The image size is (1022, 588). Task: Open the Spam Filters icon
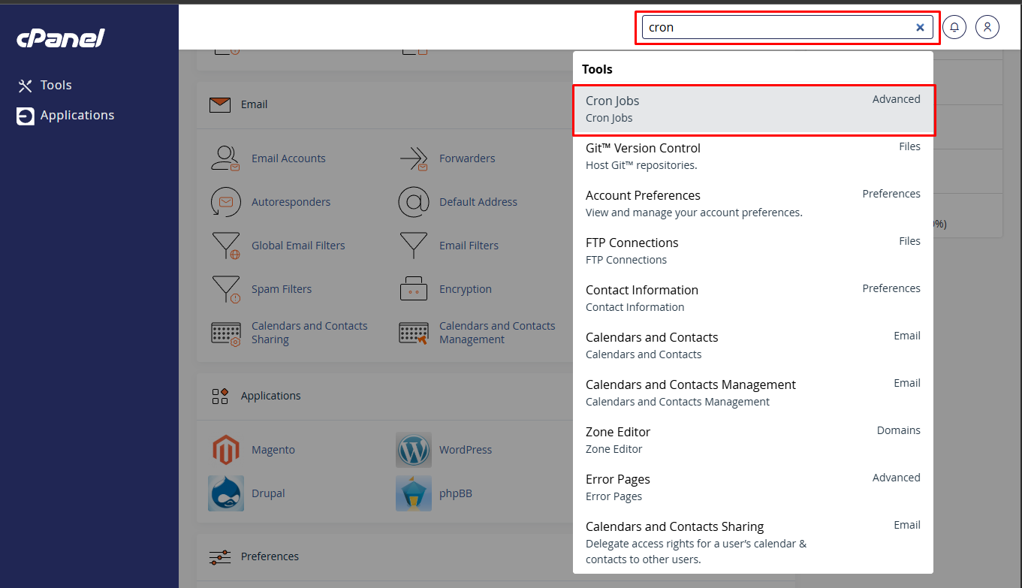(x=225, y=289)
